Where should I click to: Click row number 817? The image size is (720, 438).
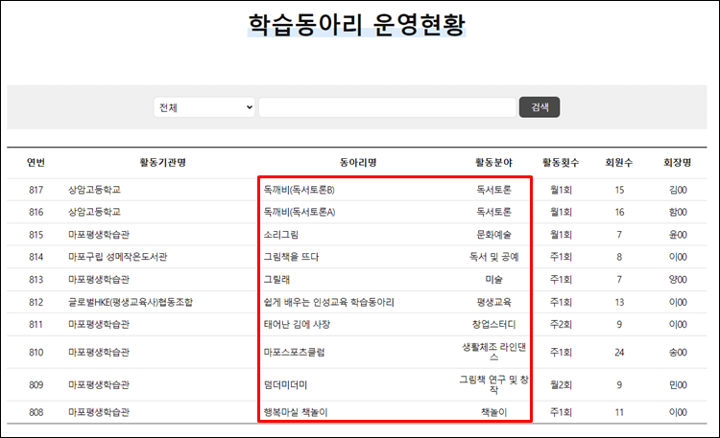(36, 190)
